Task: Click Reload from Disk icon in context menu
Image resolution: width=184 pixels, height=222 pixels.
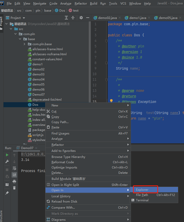Action: point(48,201)
